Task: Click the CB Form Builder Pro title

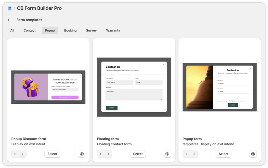Action: tap(39, 8)
